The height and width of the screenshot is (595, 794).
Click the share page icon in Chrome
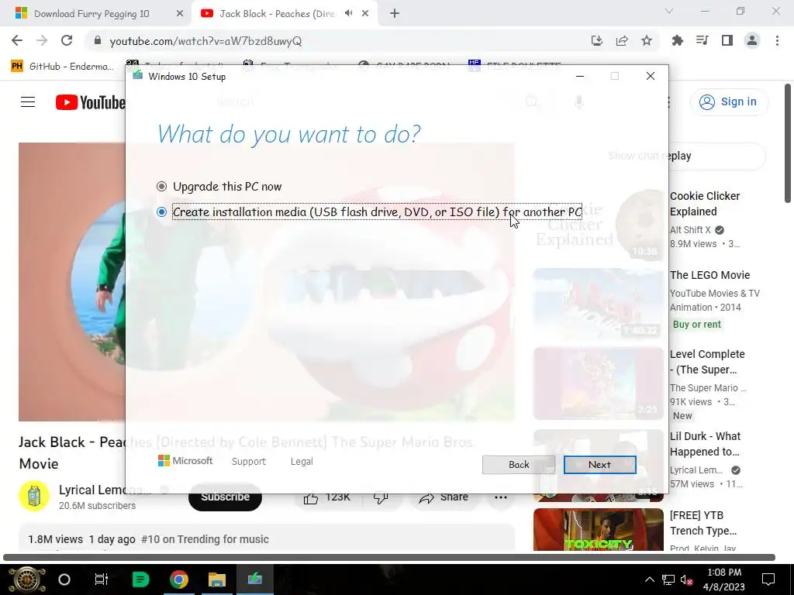622,40
